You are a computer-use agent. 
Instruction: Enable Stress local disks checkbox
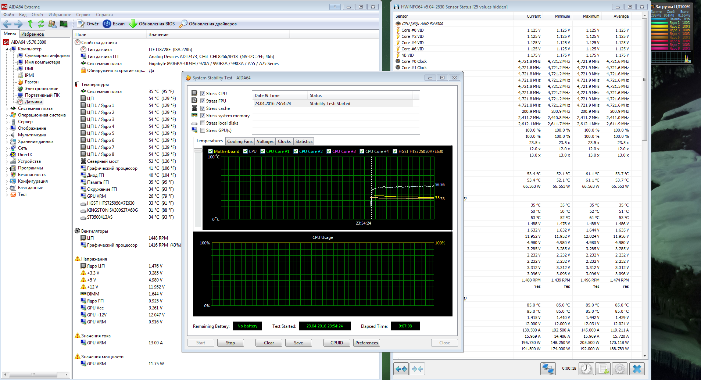click(203, 123)
